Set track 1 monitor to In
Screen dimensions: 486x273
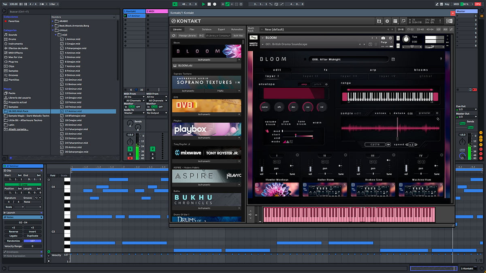126,107
